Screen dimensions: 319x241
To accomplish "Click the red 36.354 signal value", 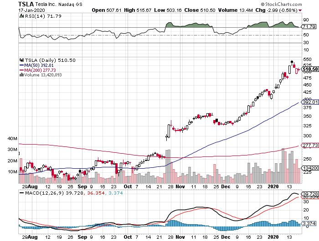I will point(96,193).
